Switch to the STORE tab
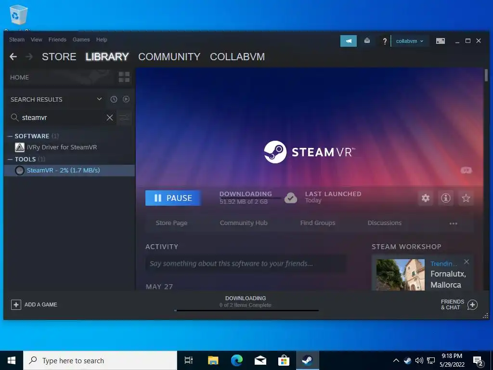Image resolution: width=493 pixels, height=370 pixels. click(x=59, y=57)
